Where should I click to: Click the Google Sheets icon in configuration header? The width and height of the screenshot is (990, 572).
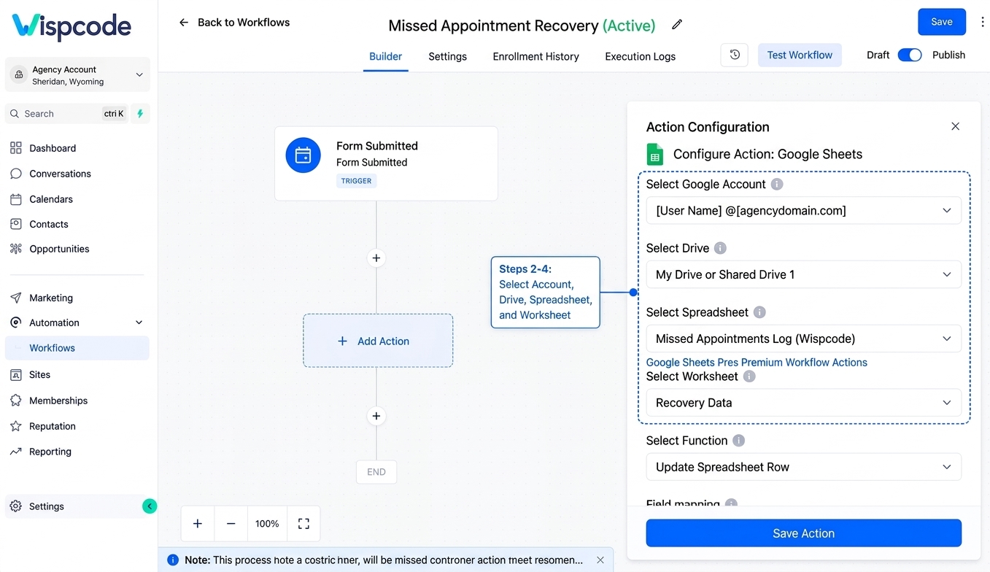[655, 154]
